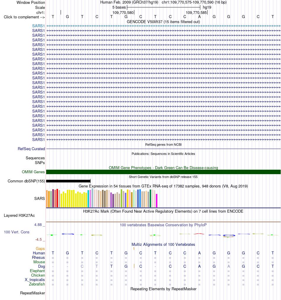Select the Rhesus alignment row label
The width and height of the screenshot is (281, 300).
[38, 258]
